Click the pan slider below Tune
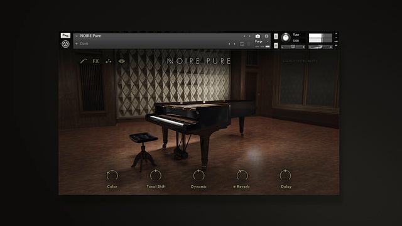Screen dimensions: 402x226 point(293,47)
